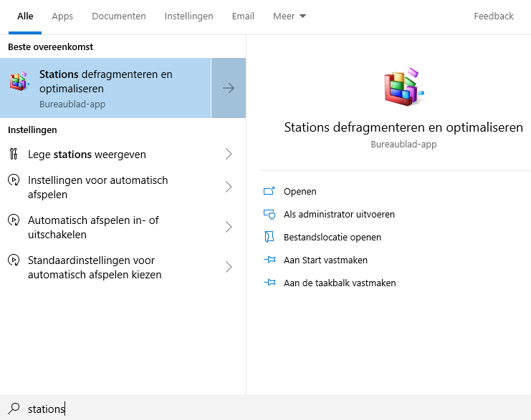Image resolution: width=531 pixels, height=420 pixels.
Task: Expand chevron for Automatisch afspelen in- of uitschakelen
Action: tap(229, 228)
